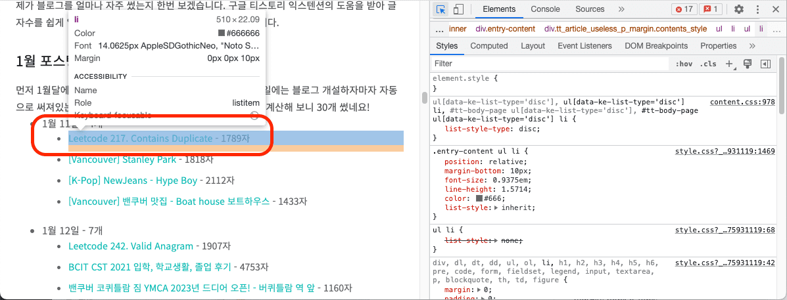Open the style.css source link ending :68
The width and height of the screenshot is (787, 300).
tap(725, 230)
